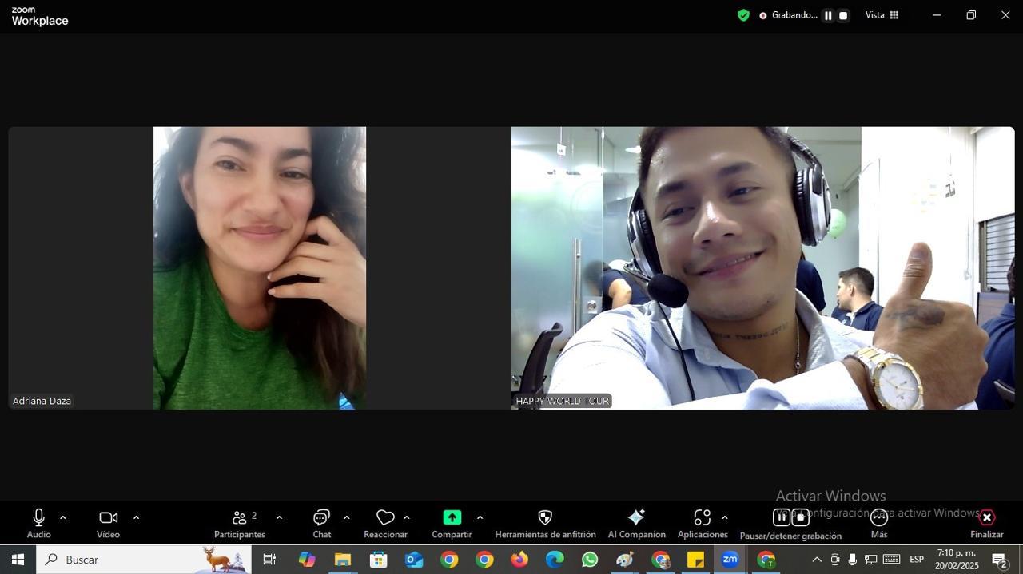Open the Más options menu
Screen dimensions: 1023x574
879,524
